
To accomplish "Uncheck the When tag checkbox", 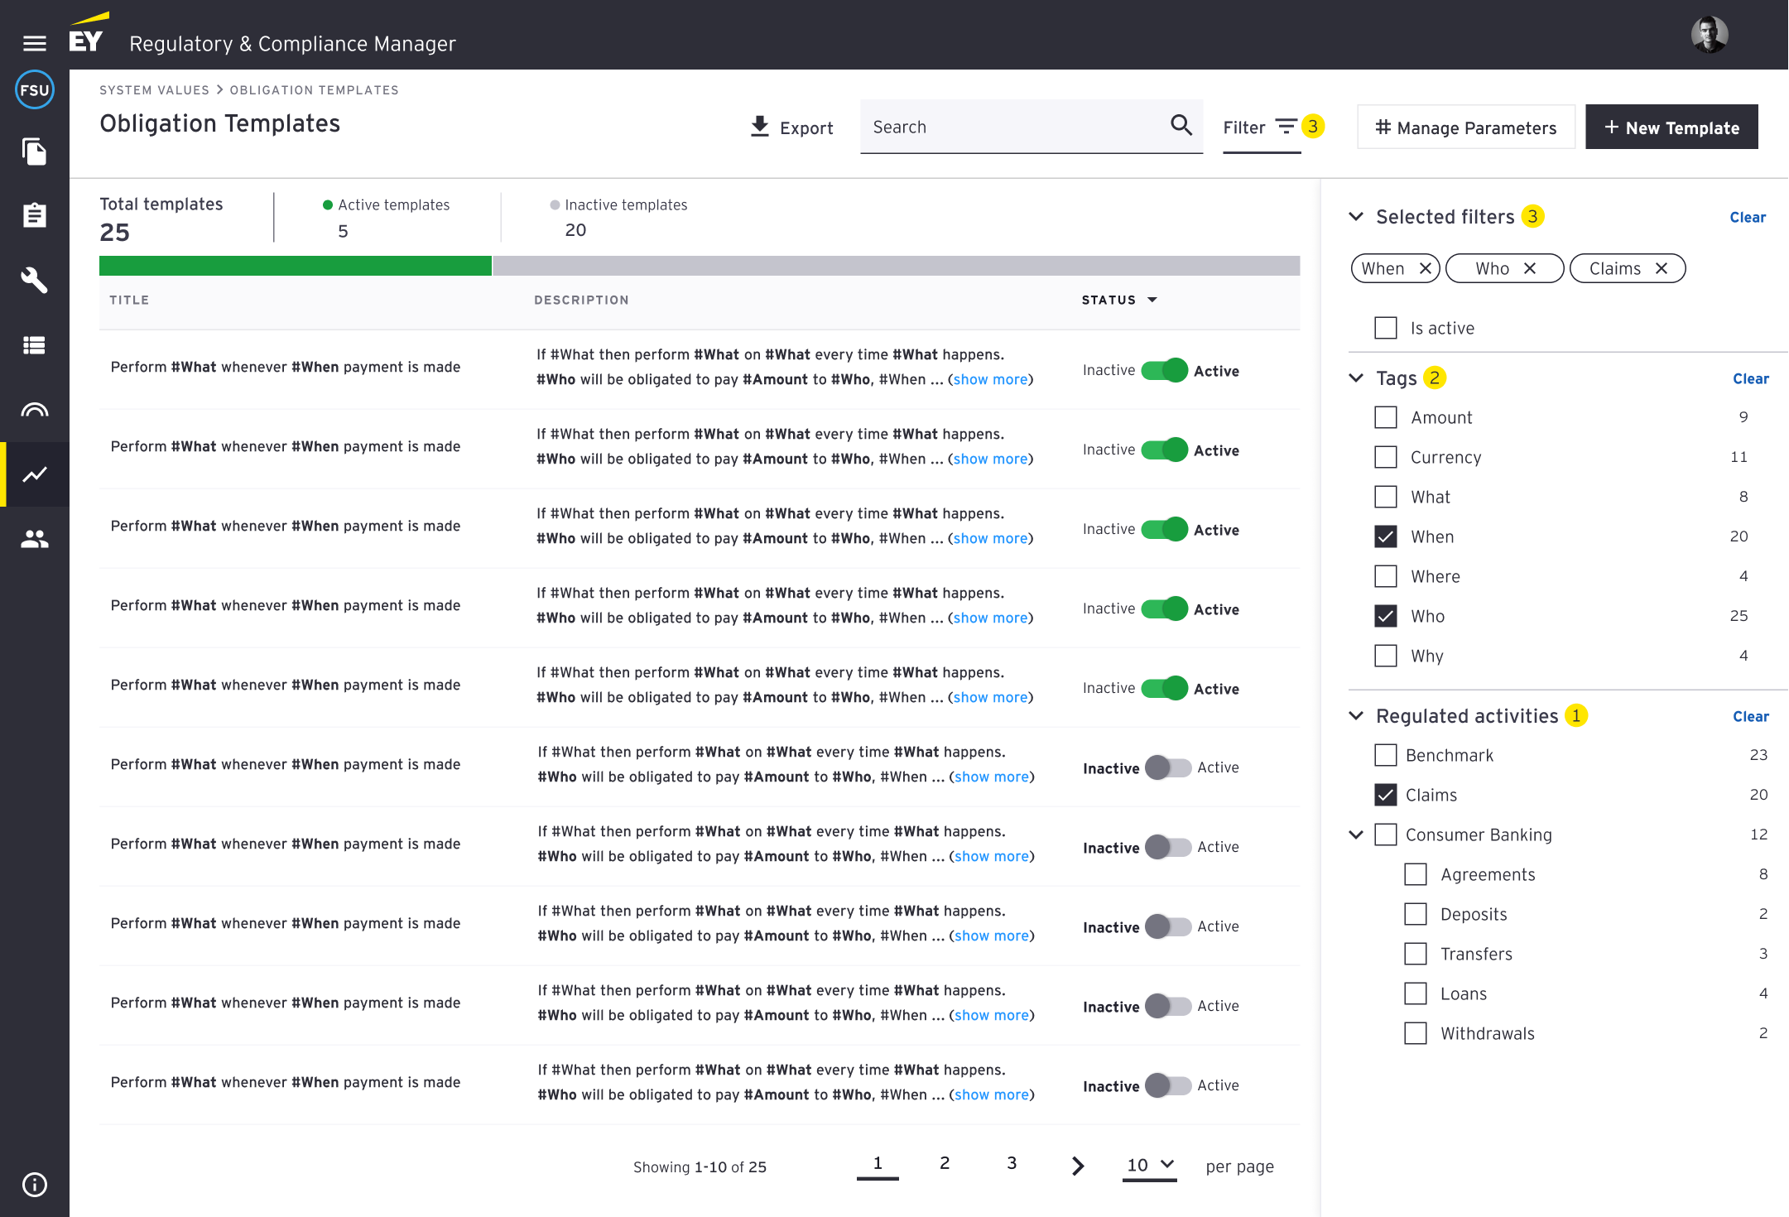I will pyautogui.click(x=1385, y=536).
